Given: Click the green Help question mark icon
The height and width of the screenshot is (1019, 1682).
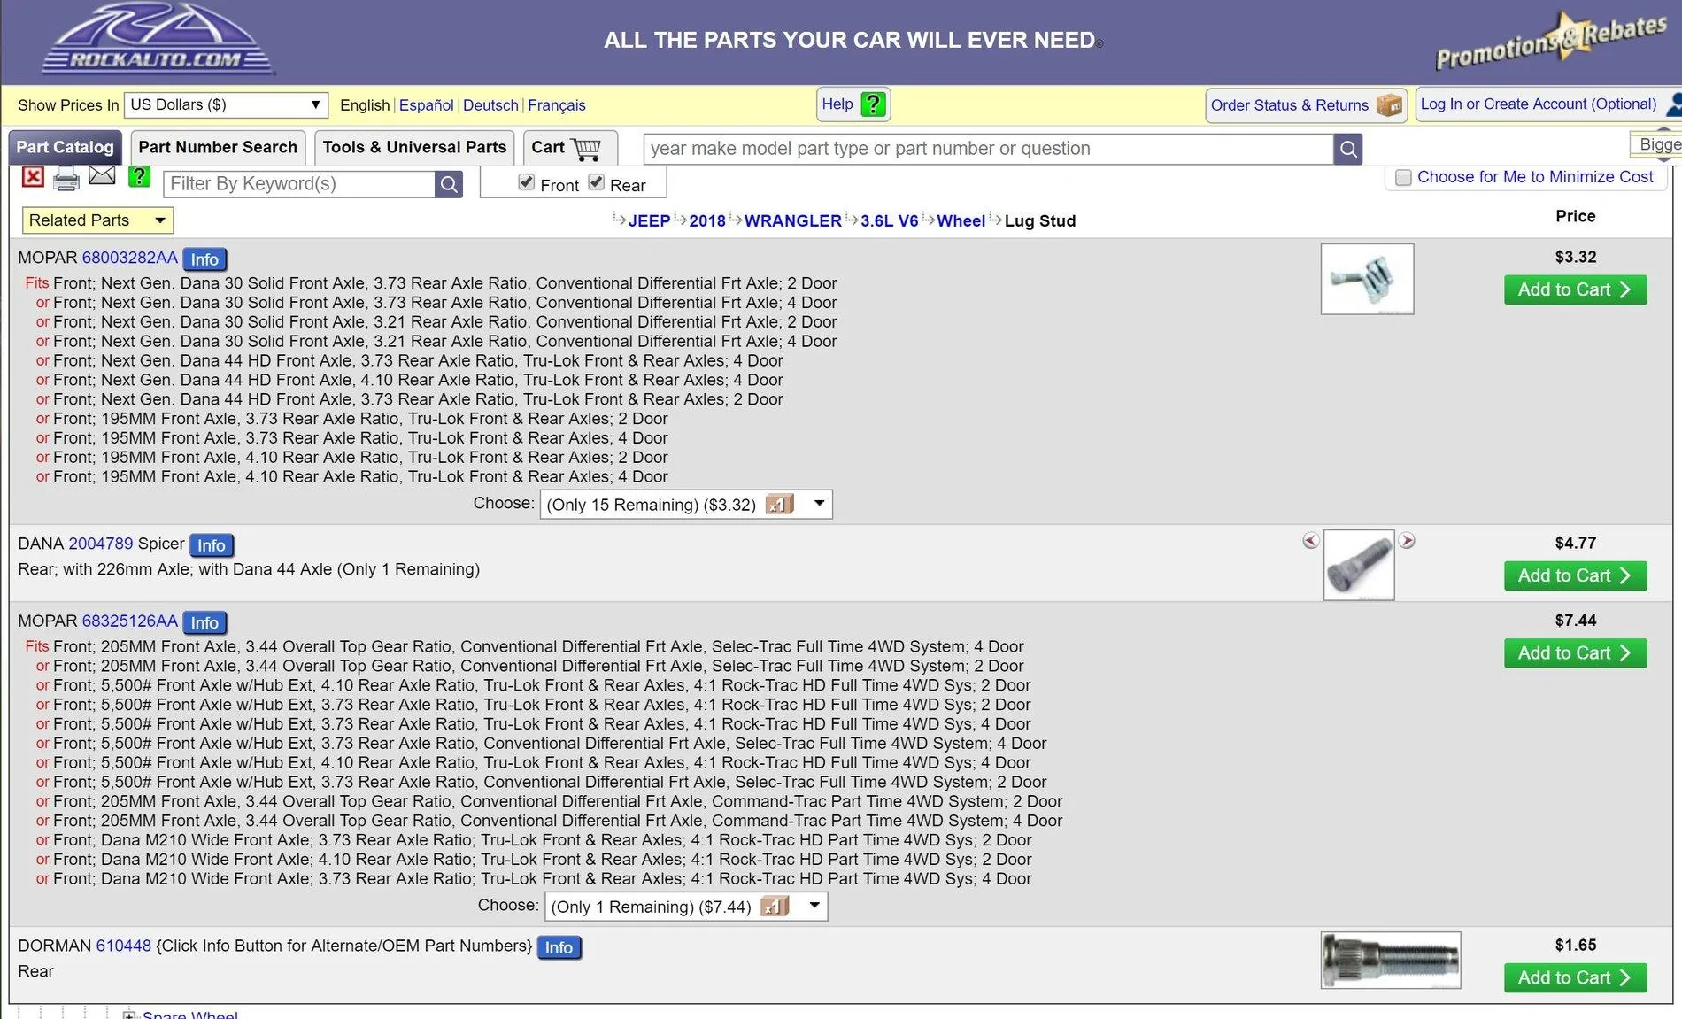Looking at the screenshot, I should click(873, 104).
